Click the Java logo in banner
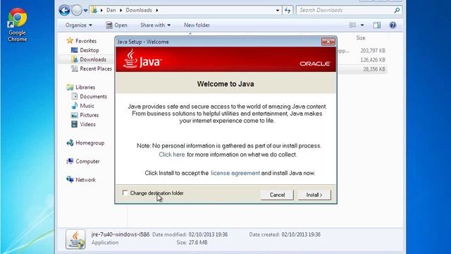The height and width of the screenshot is (254, 451). click(x=142, y=59)
